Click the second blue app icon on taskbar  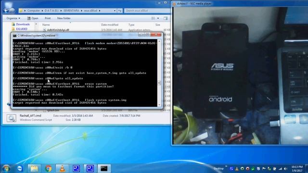(90, 169)
